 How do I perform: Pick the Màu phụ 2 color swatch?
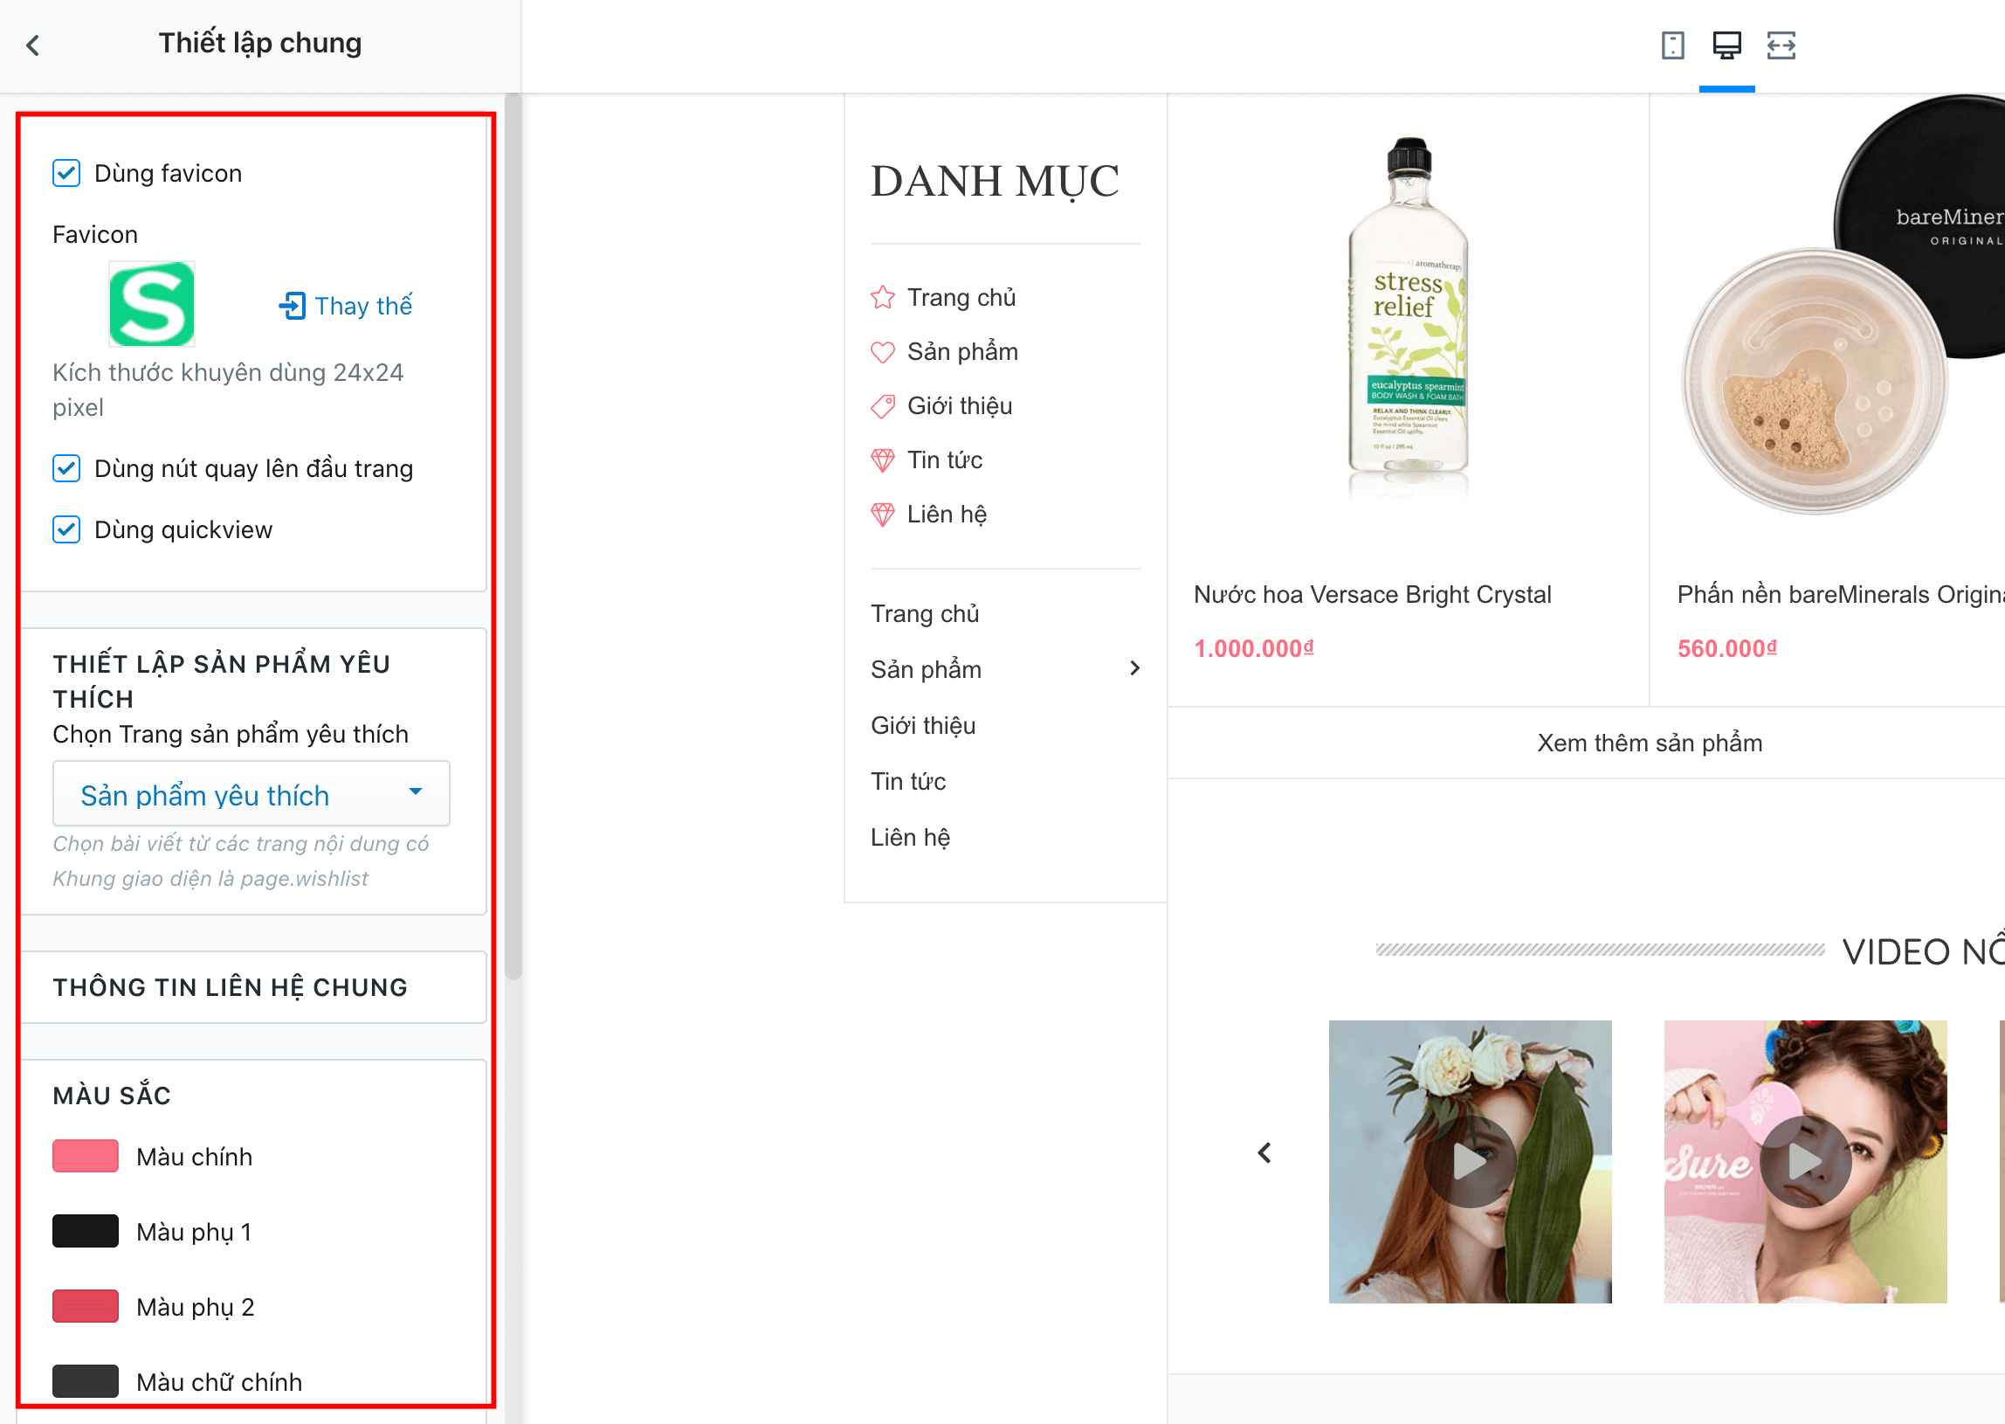pyautogui.click(x=85, y=1308)
